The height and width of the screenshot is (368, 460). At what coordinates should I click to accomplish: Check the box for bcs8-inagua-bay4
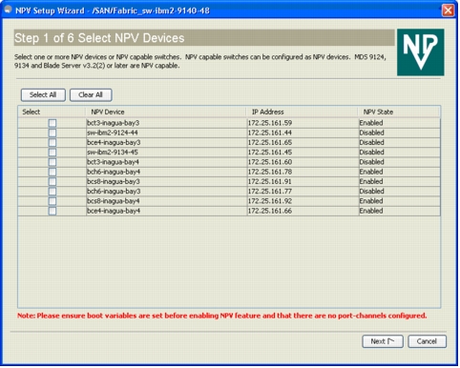point(52,201)
